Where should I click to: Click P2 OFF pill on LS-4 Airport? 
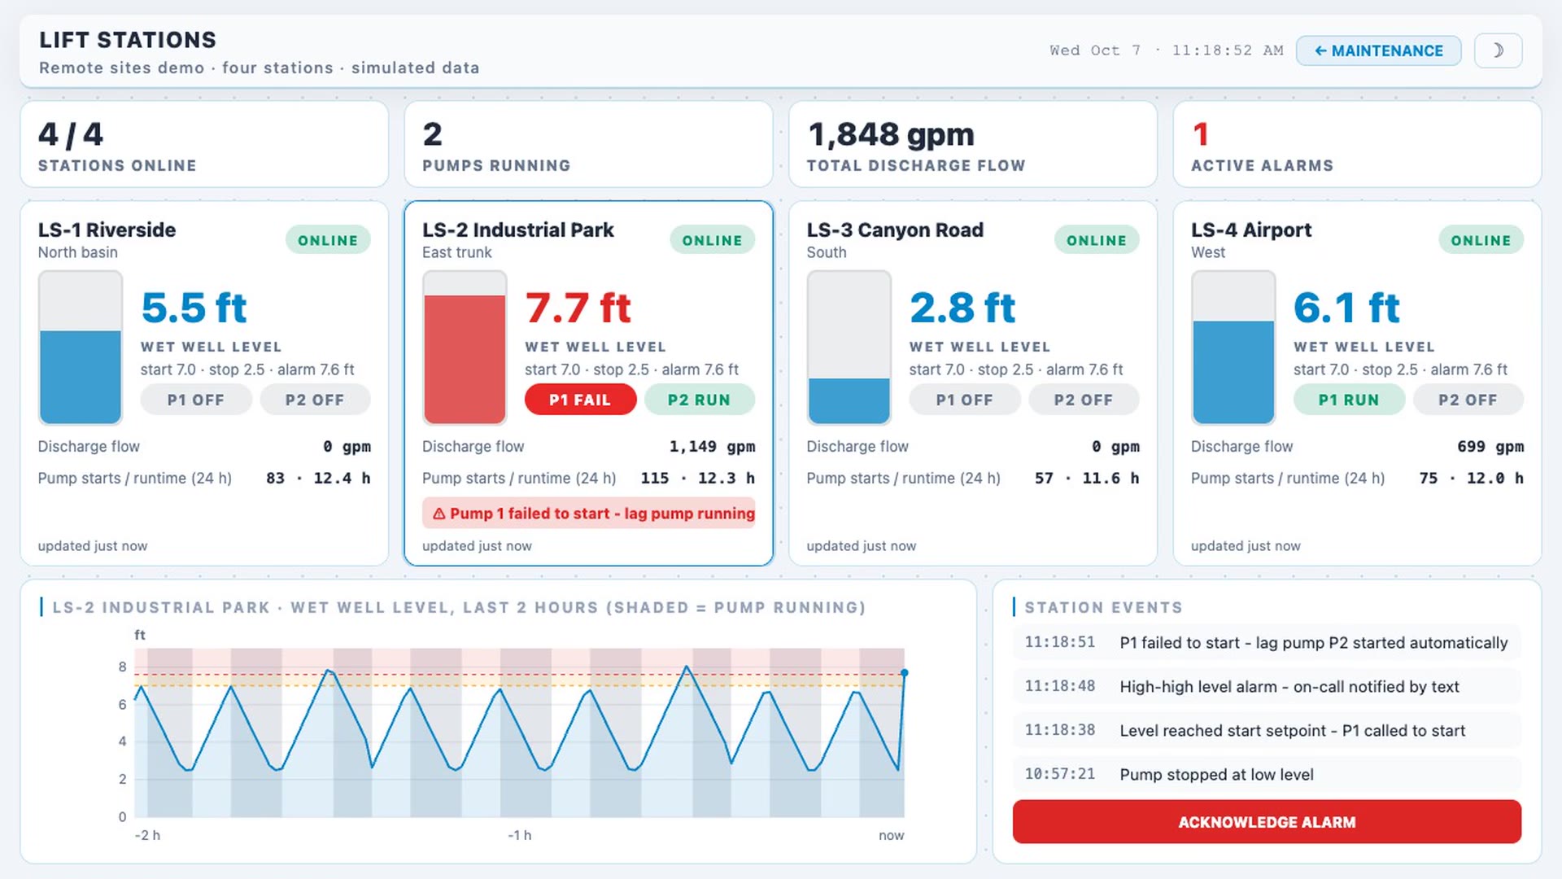point(1468,400)
